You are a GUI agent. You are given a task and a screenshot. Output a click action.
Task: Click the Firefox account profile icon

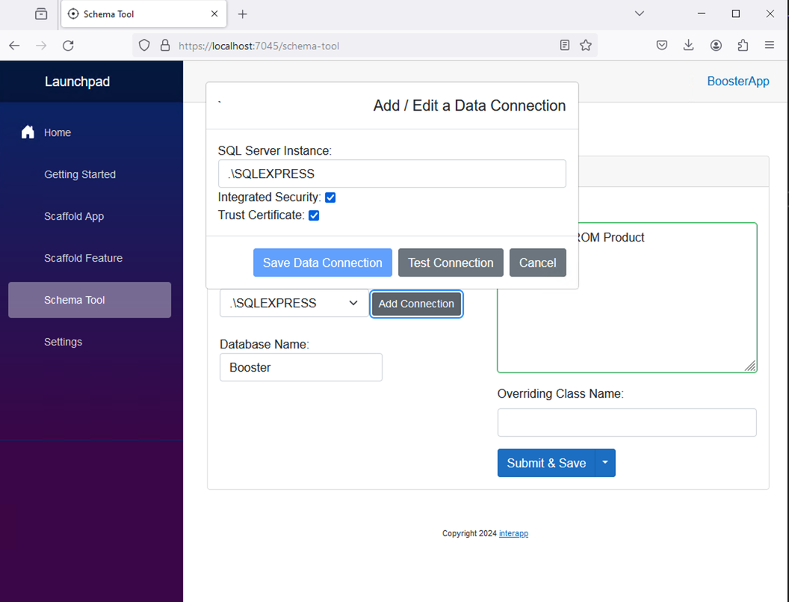[716, 46]
